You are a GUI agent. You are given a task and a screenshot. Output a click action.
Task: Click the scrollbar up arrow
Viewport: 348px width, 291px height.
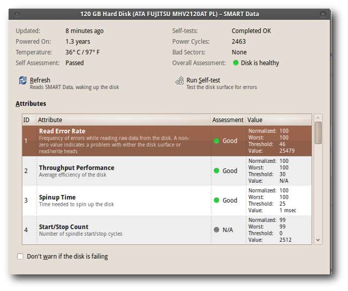(x=318, y=117)
